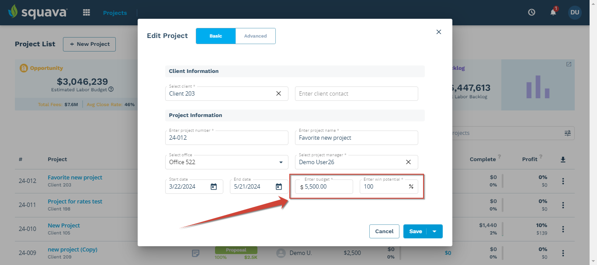Click the clock history icon in header
Screen dimensions: 597x265
click(531, 12)
